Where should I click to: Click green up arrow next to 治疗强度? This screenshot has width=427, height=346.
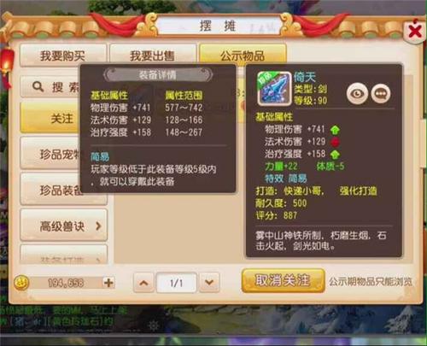(335, 155)
